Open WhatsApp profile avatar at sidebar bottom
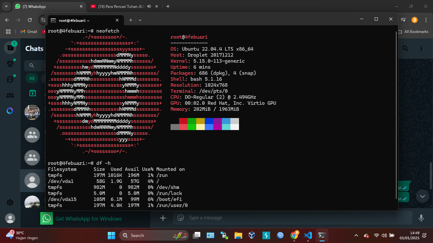Screen dimensions: 433x243 coord(10,218)
